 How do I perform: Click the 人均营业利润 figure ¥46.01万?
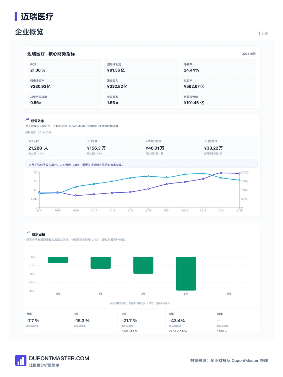(x=155, y=148)
